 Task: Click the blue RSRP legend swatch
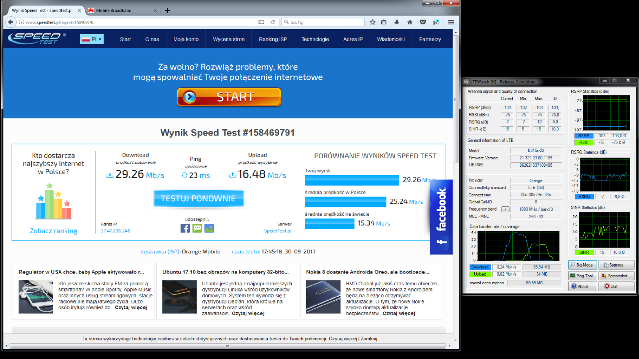click(x=584, y=136)
